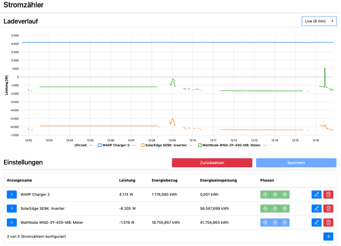Click the Zurücksetzen button
The image size is (341, 246).
coord(212,163)
